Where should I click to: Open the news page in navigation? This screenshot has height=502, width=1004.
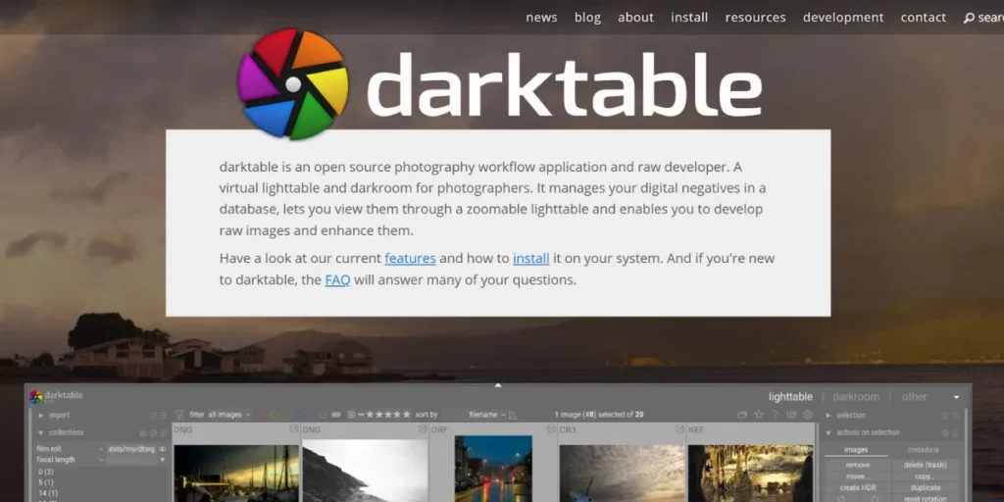(541, 18)
